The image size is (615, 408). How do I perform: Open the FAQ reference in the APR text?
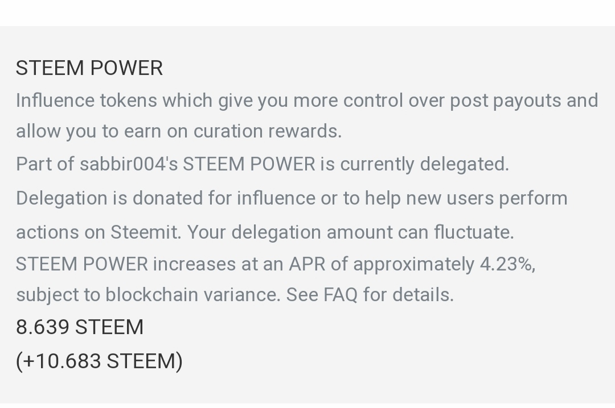[x=341, y=295]
